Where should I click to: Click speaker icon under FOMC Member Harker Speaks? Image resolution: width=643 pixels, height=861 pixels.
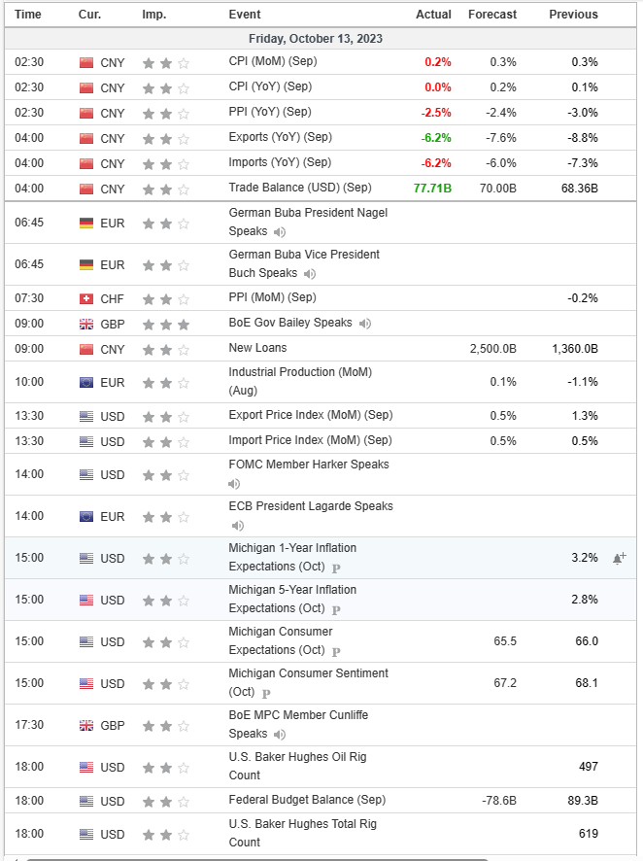pyautogui.click(x=234, y=483)
